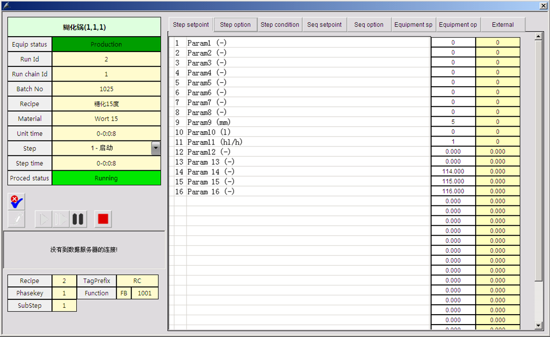Click the Batch No value 1025

click(x=106, y=89)
